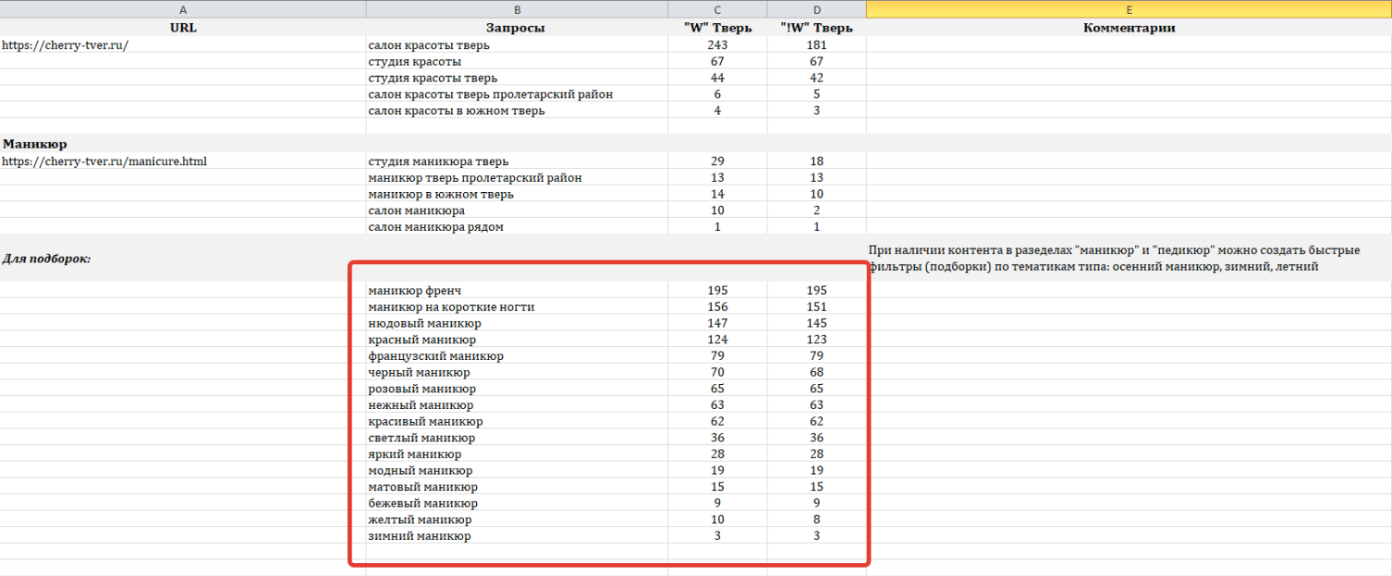Select the 'Запросы' header cell
1392x576 pixels.
(516, 28)
